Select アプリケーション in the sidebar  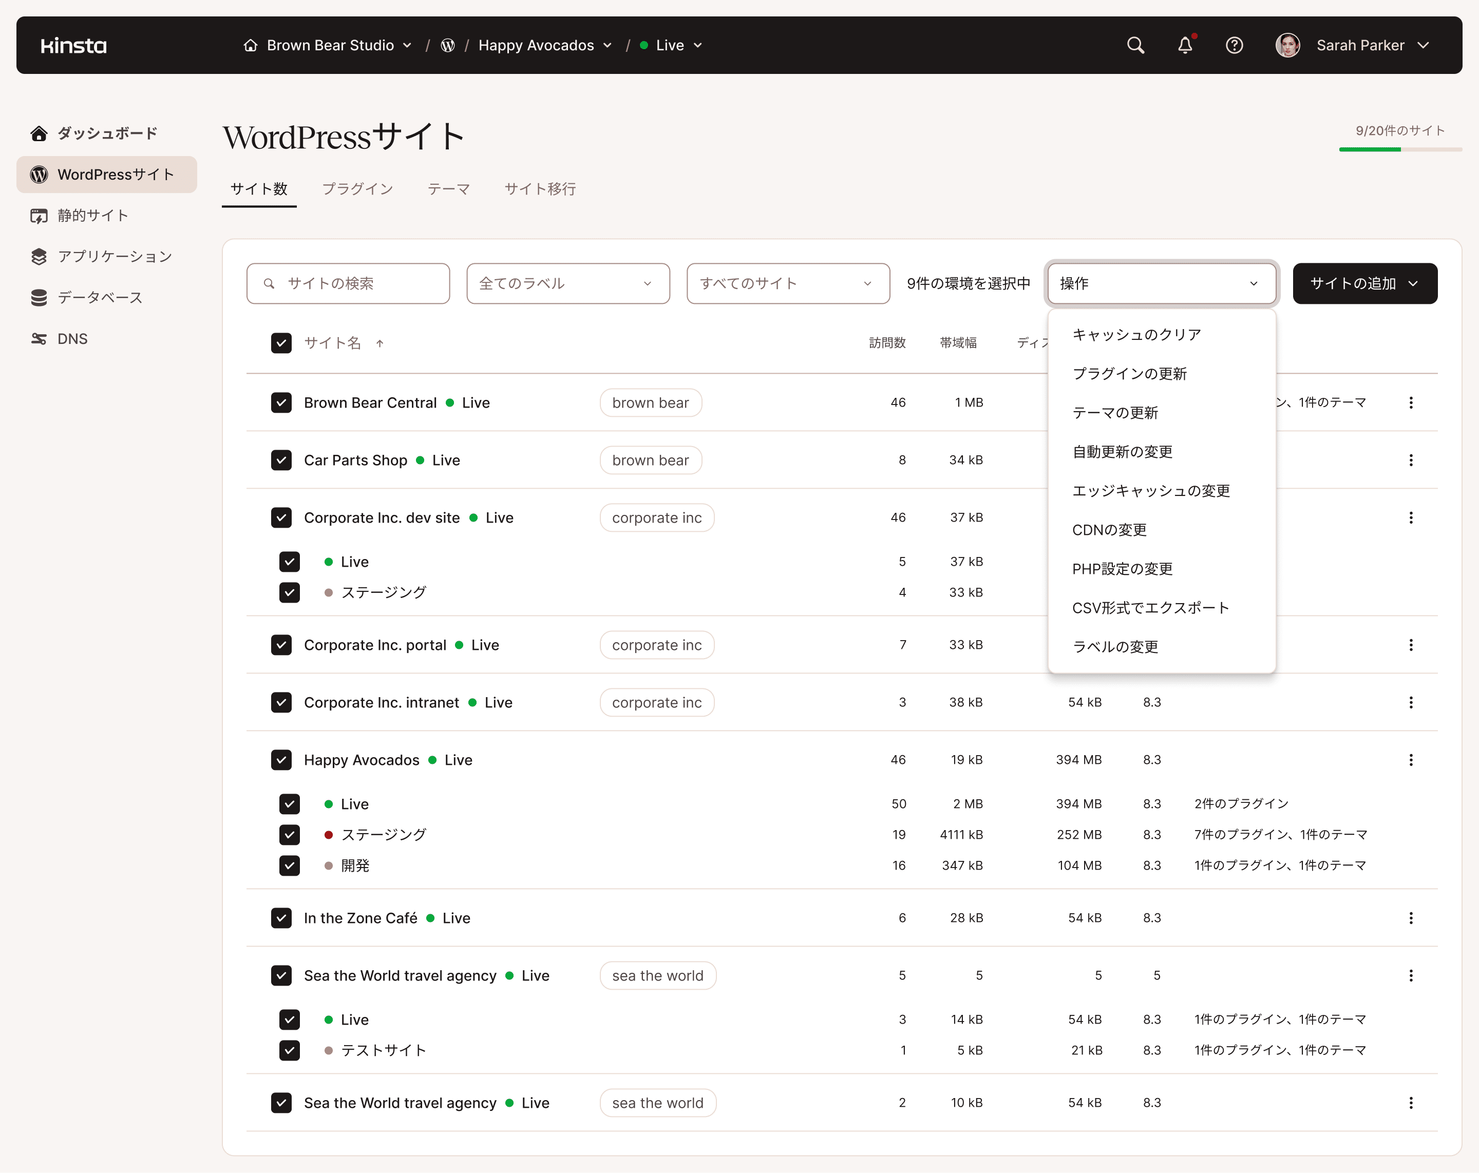pos(114,256)
